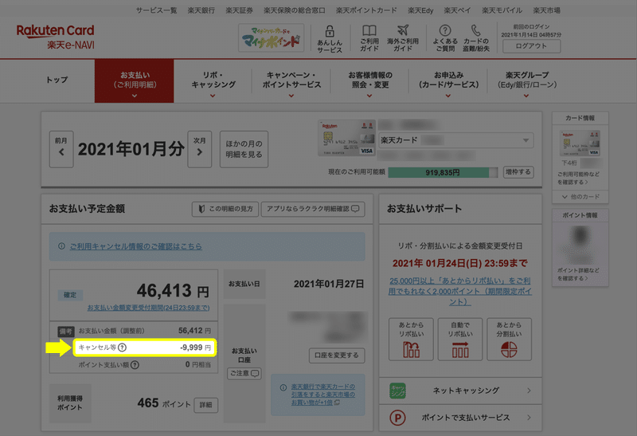Click the この明細の見方 button

(225, 209)
